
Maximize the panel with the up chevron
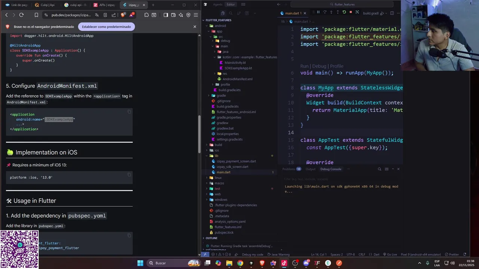[393, 169]
